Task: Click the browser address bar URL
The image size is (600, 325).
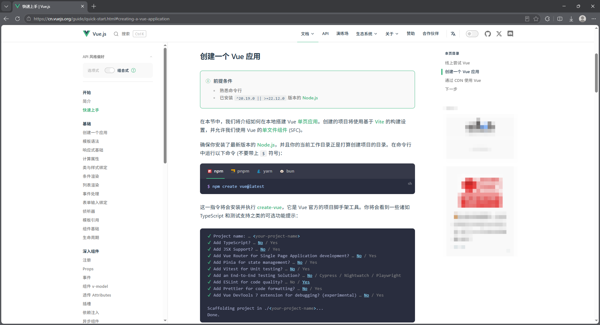Action: coord(102,19)
